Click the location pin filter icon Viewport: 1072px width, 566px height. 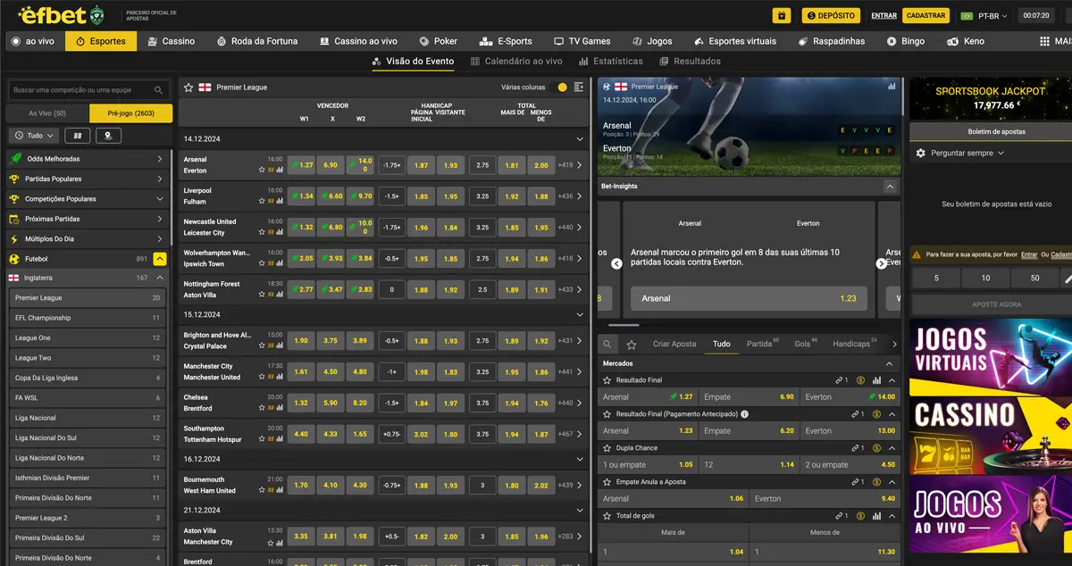[108, 136]
